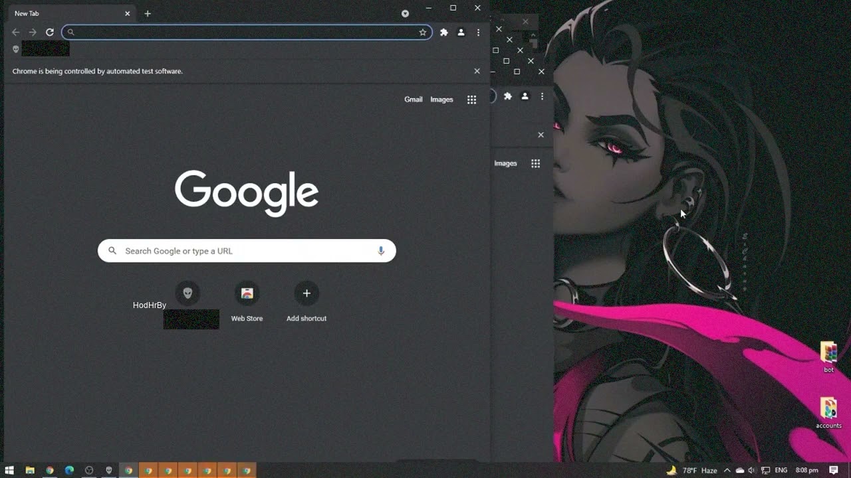Open the volume control in the system tray

point(752,471)
